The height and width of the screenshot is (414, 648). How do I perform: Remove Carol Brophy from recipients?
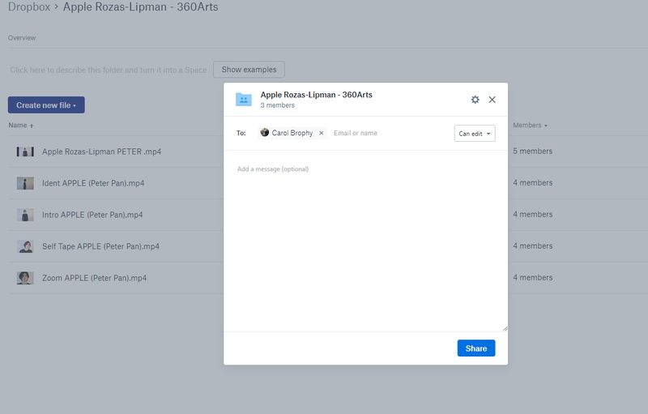[x=321, y=133]
